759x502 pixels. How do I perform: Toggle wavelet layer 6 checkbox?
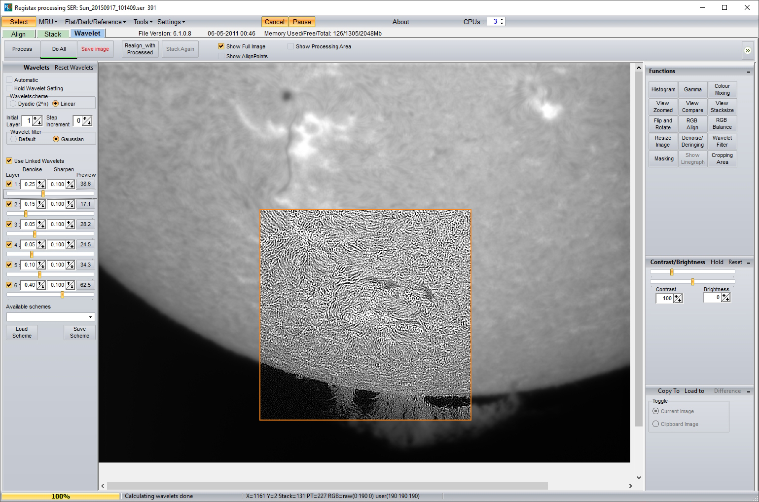tap(9, 285)
